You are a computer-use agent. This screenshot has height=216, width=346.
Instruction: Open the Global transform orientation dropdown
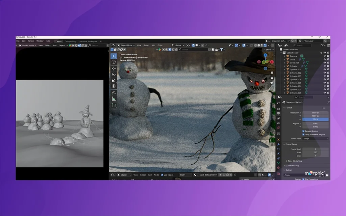click(178, 45)
